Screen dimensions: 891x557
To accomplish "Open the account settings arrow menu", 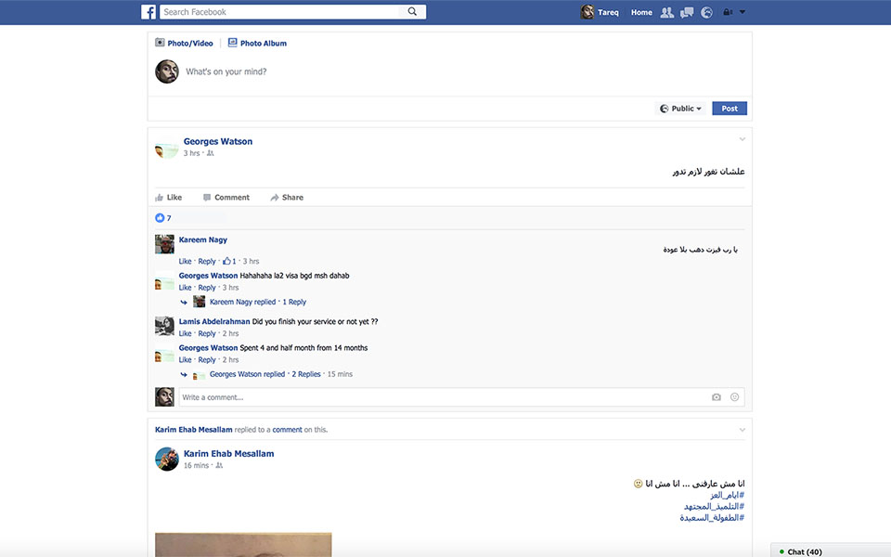I will [x=740, y=11].
